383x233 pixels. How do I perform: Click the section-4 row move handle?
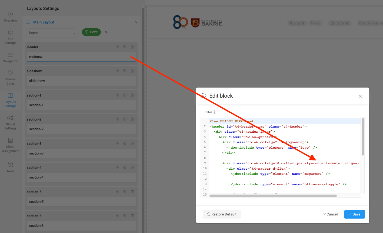[117, 167]
